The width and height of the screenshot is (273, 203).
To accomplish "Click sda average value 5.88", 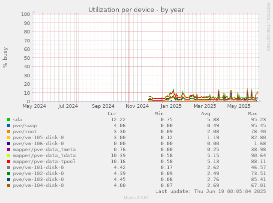I will coord(213,120).
